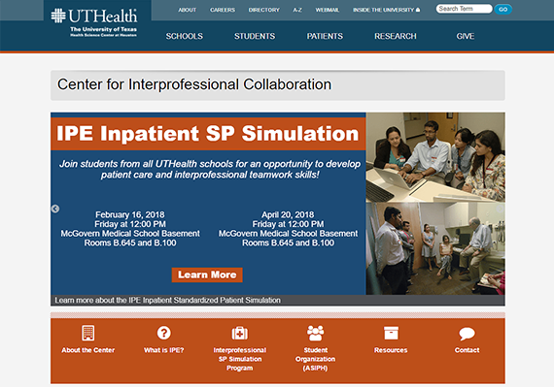The width and height of the screenshot is (554, 388).
Task: Open the Directory link
Action: point(264,10)
